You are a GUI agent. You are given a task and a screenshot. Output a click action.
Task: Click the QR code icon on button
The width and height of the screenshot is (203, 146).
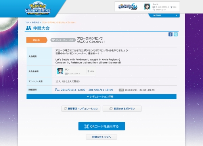click(86, 126)
